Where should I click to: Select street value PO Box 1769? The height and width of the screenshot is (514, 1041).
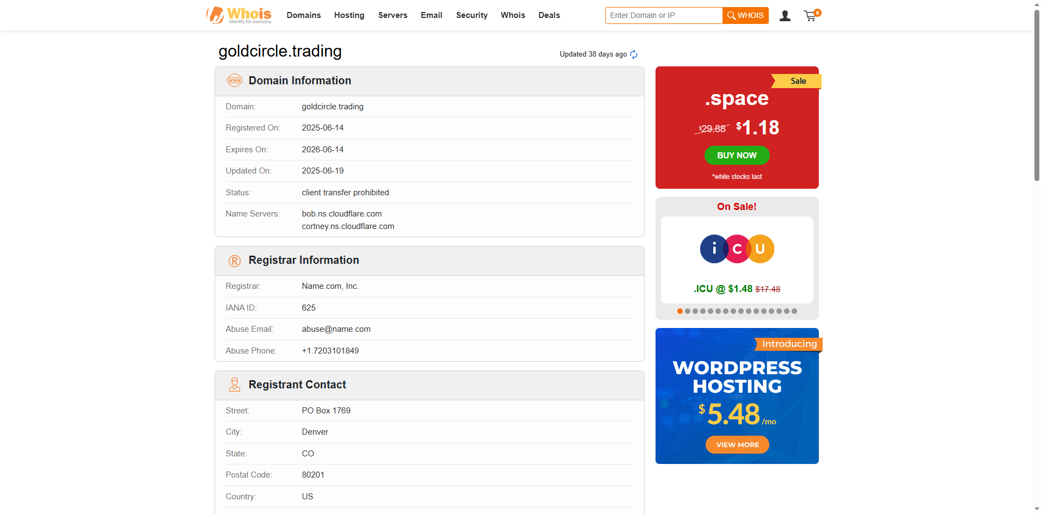pyautogui.click(x=326, y=411)
